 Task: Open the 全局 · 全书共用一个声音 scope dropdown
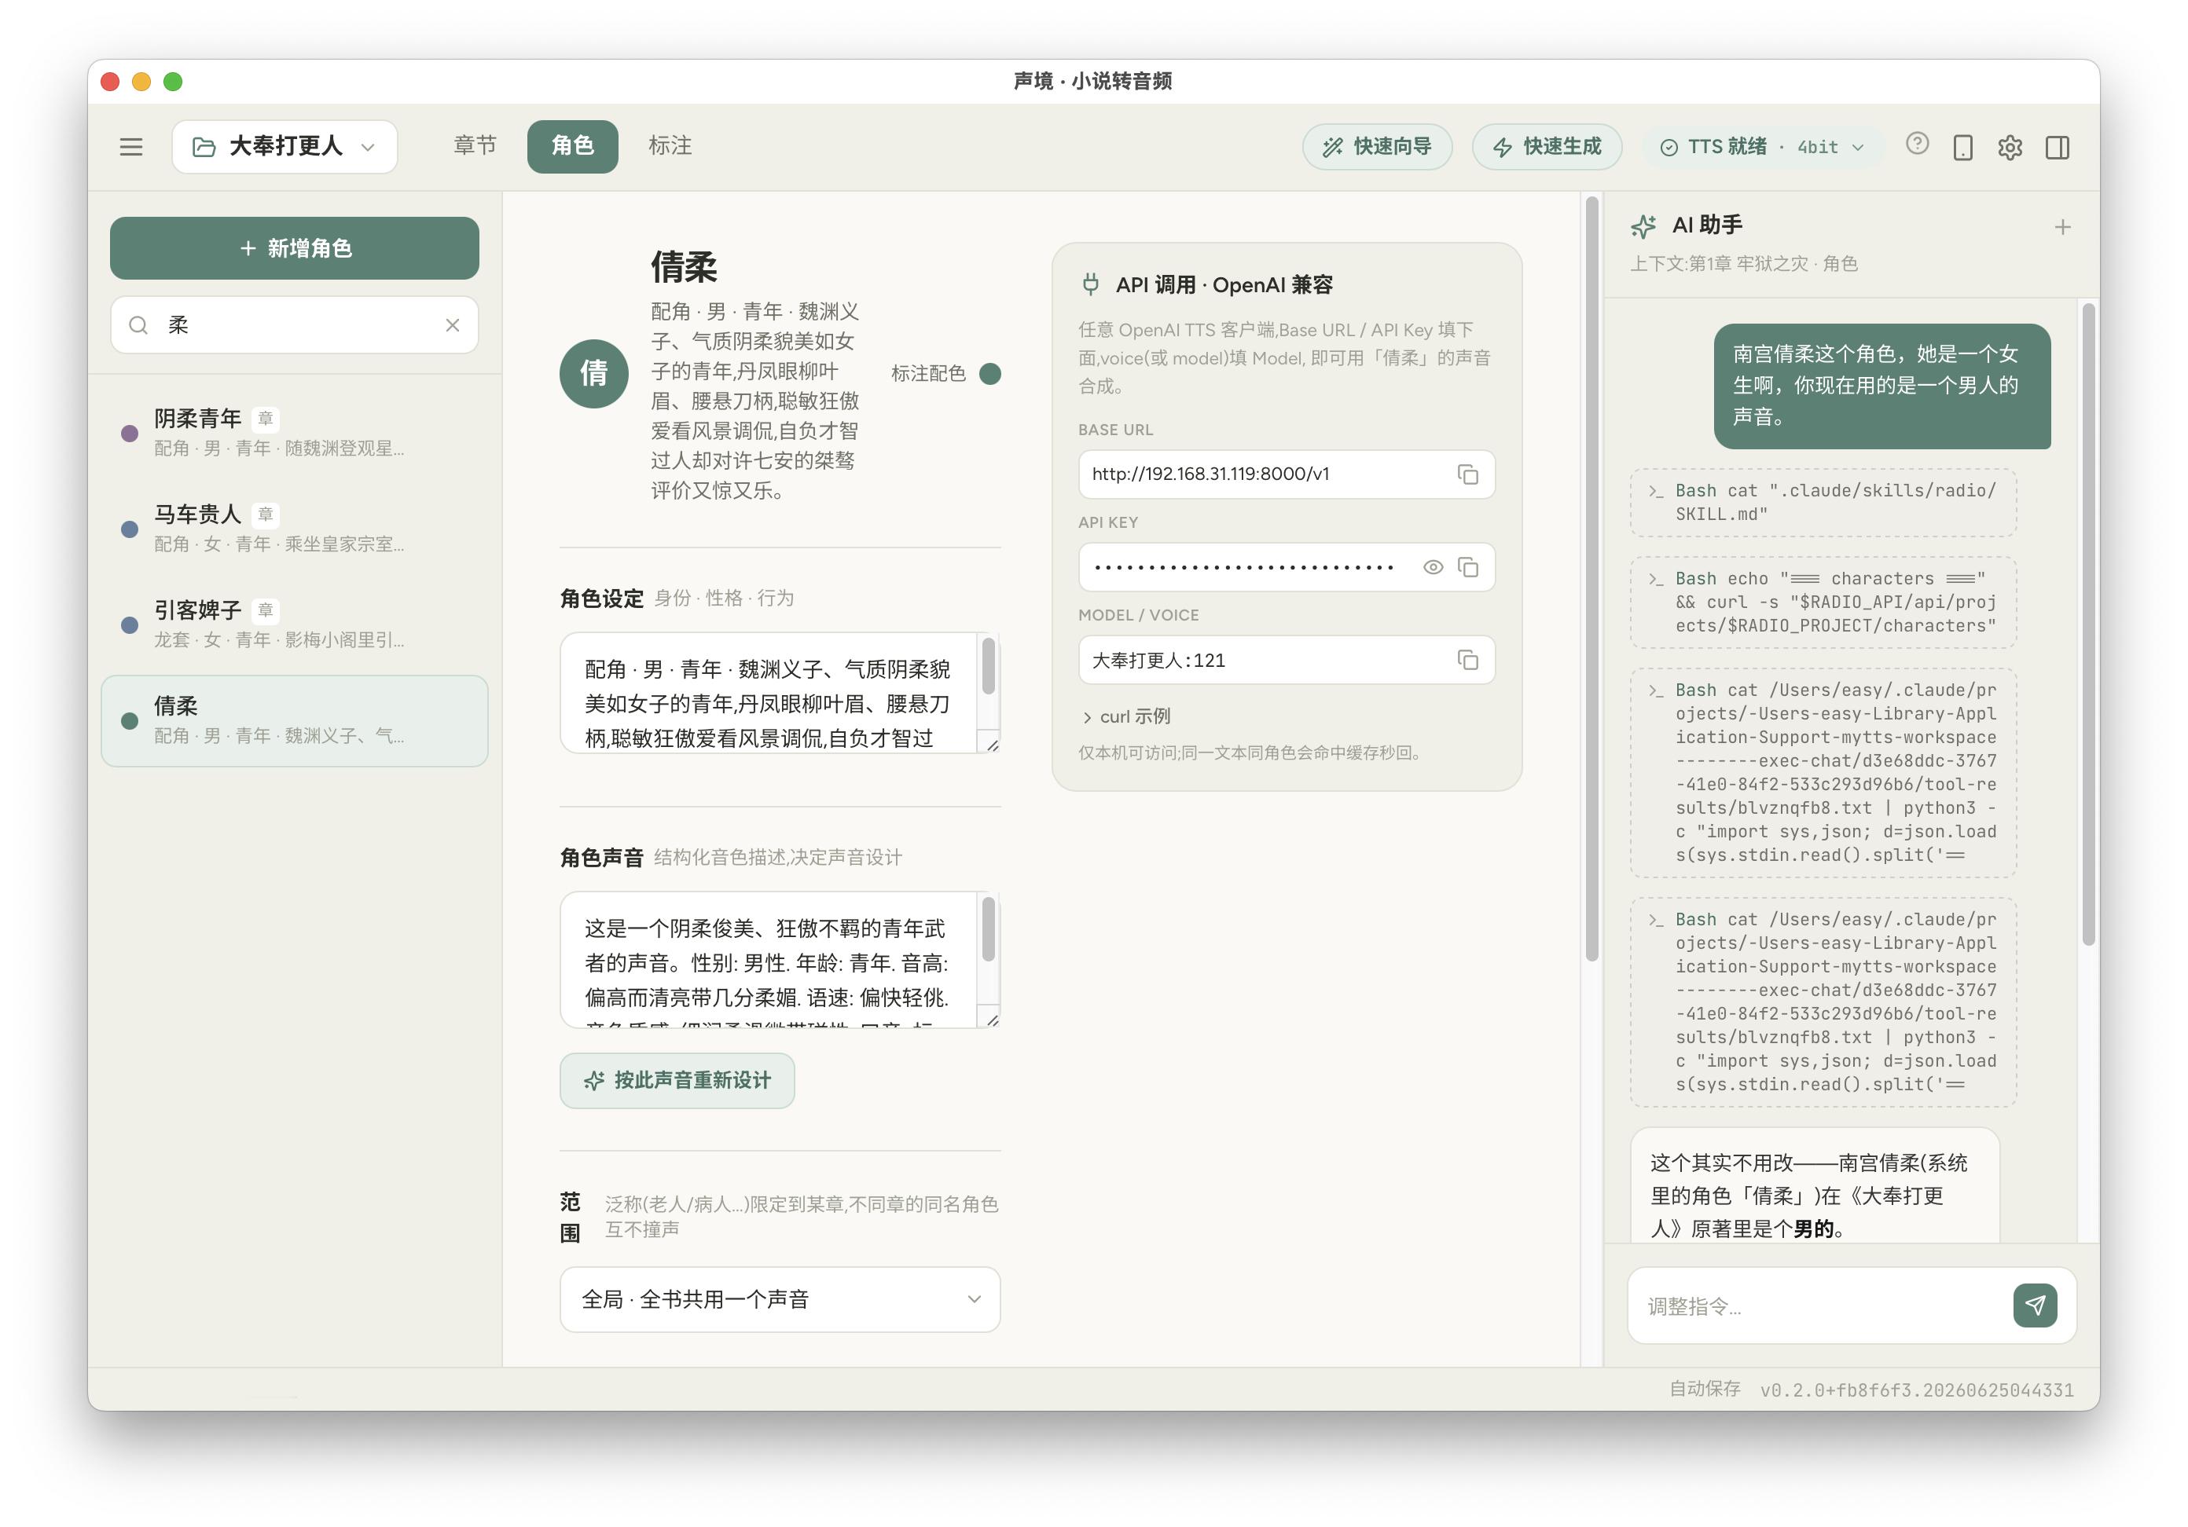coord(780,1299)
